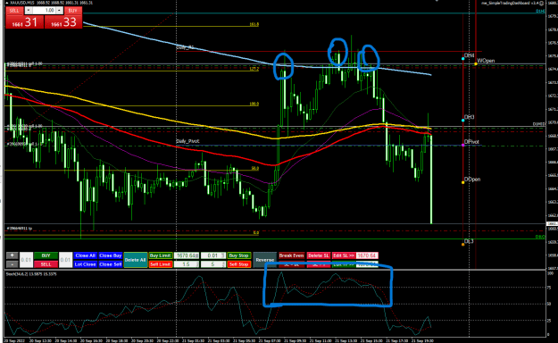Click the teal Delete All button
Screen dimensions: 558x343
(x=135, y=260)
